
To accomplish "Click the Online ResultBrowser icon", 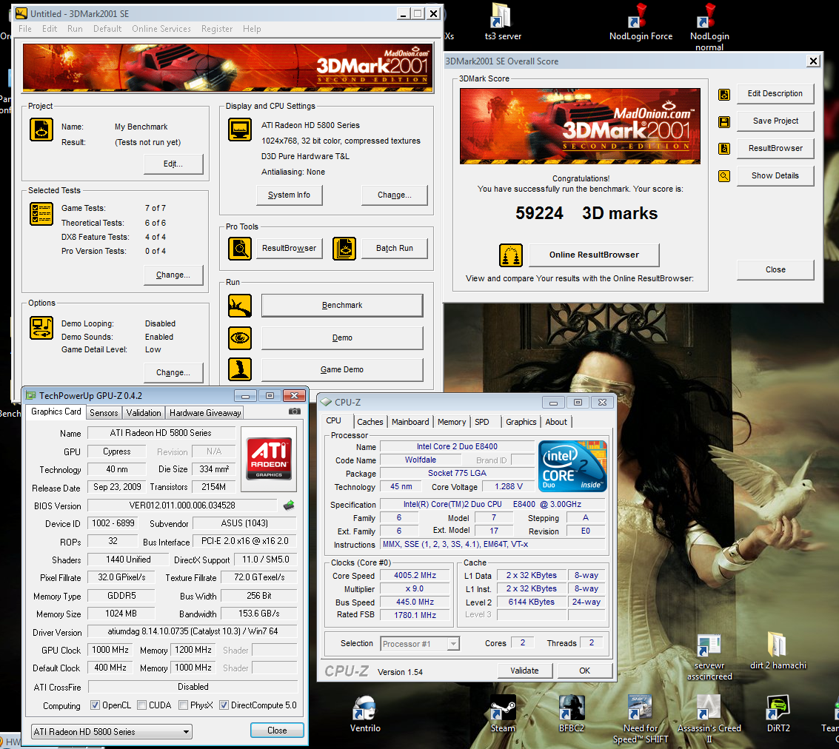I will [x=510, y=255].
